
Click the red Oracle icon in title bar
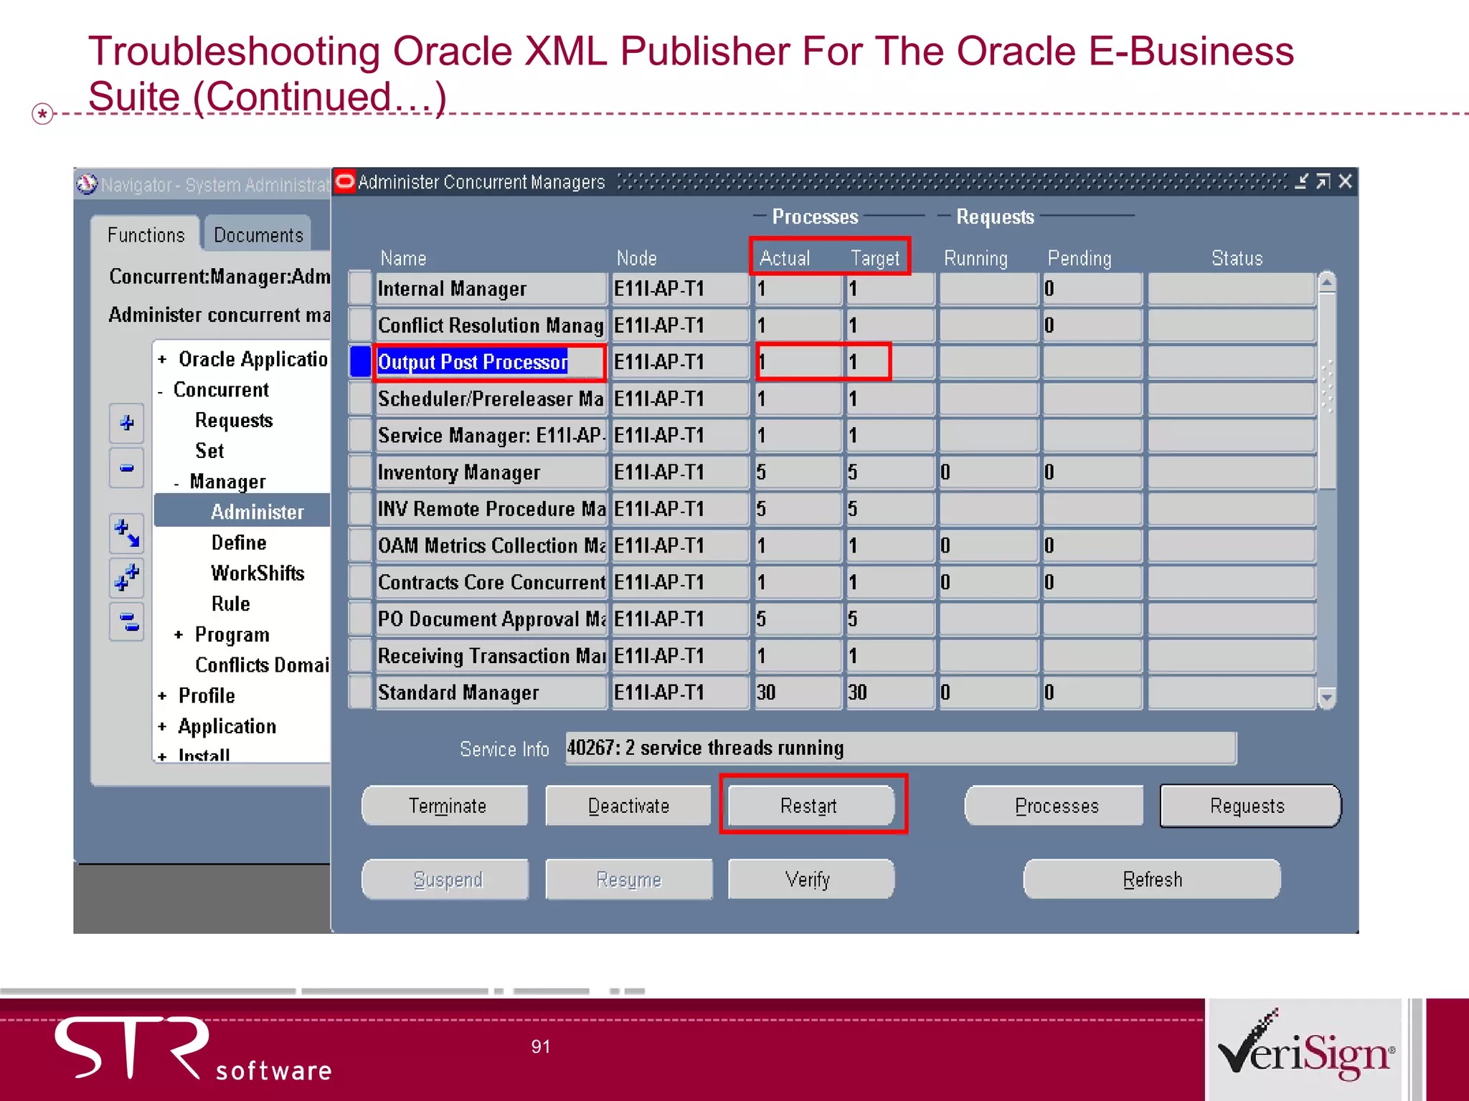(345, 181)
